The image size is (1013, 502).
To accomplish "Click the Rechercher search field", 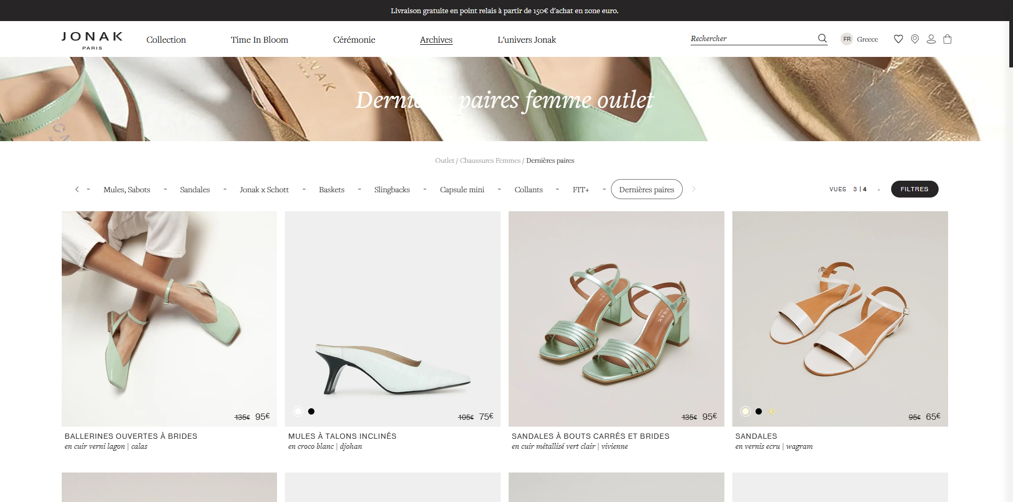I will tap(753, 38).
